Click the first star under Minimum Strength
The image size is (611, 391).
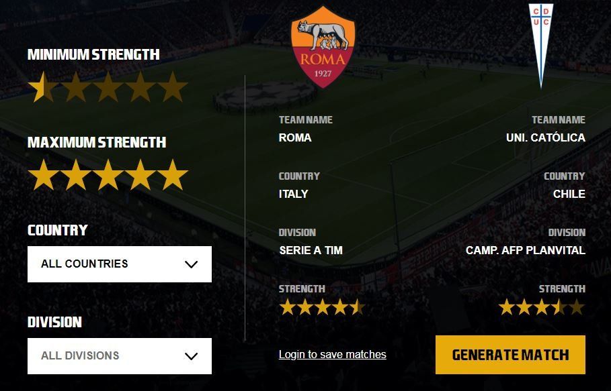(41, 87)
